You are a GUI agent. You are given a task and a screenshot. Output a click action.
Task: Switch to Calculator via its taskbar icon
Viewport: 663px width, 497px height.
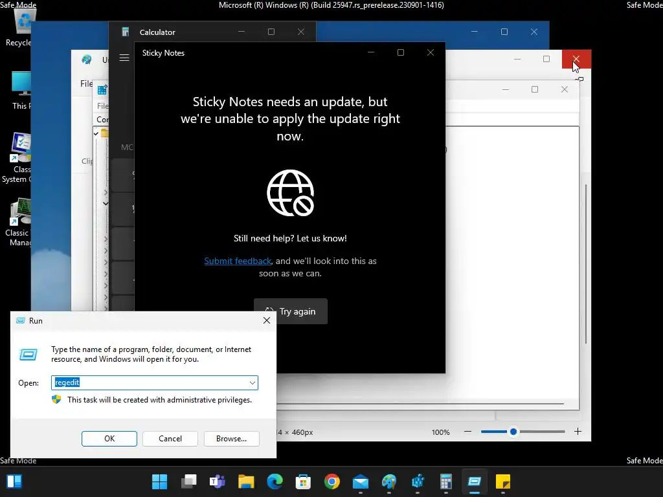[x=446, y=481]
